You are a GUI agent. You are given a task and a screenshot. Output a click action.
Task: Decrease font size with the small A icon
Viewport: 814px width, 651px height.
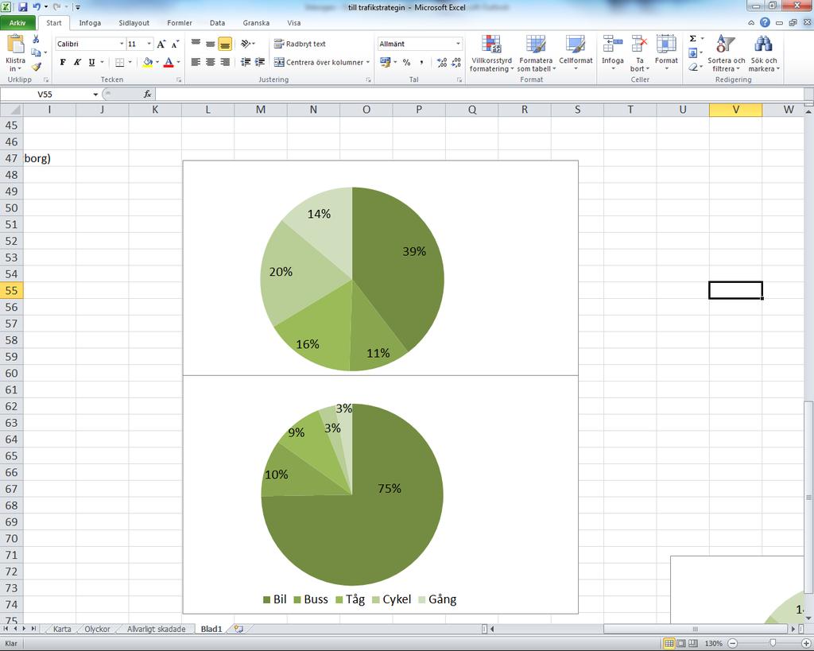(x=175, y=45)
